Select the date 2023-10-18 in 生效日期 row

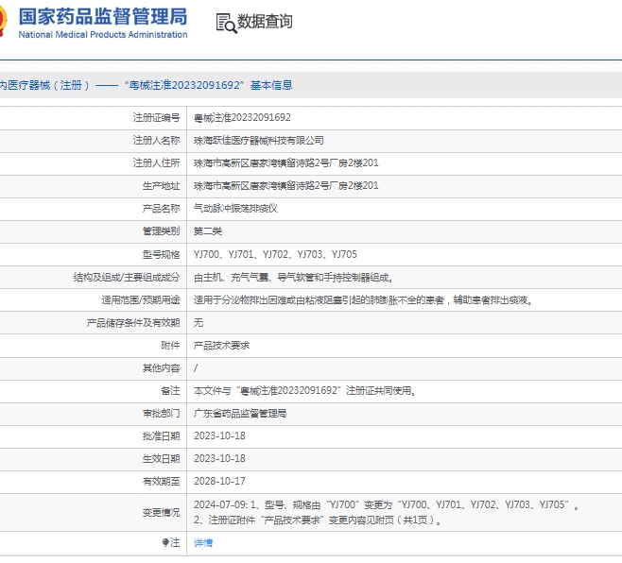click(x=219, y=458)
